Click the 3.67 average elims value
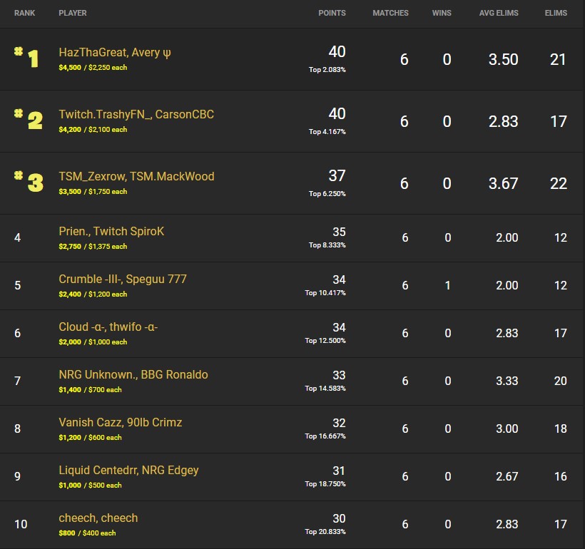 pos(503,183)
